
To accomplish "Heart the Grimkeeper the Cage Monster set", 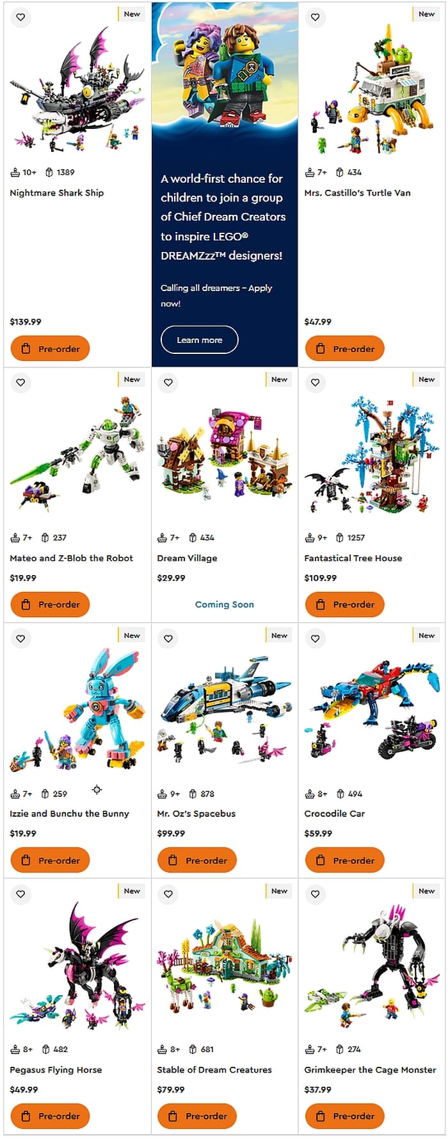I will coord(316,894).
